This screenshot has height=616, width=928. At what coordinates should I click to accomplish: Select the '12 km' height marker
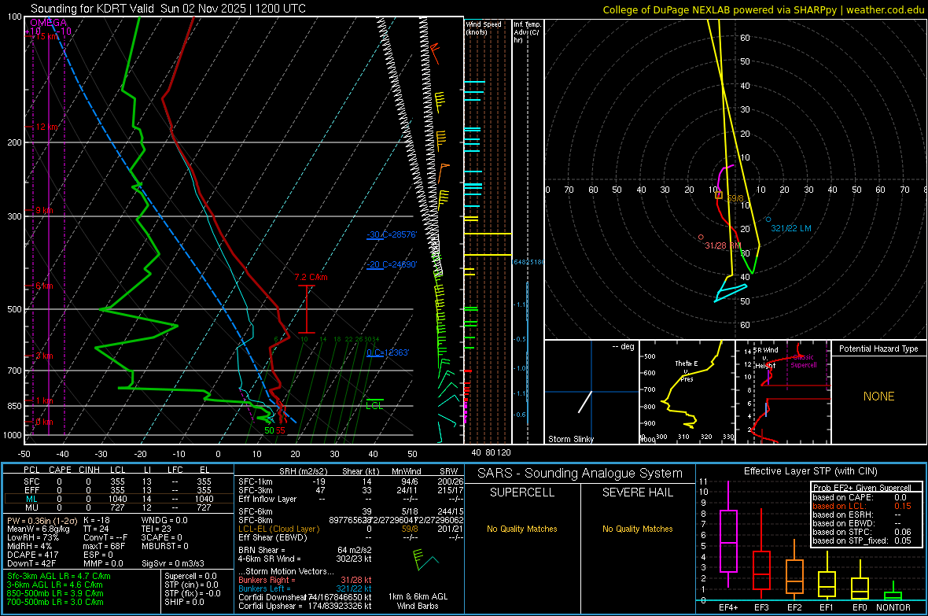pyautogui.click(x=46, y=127)
